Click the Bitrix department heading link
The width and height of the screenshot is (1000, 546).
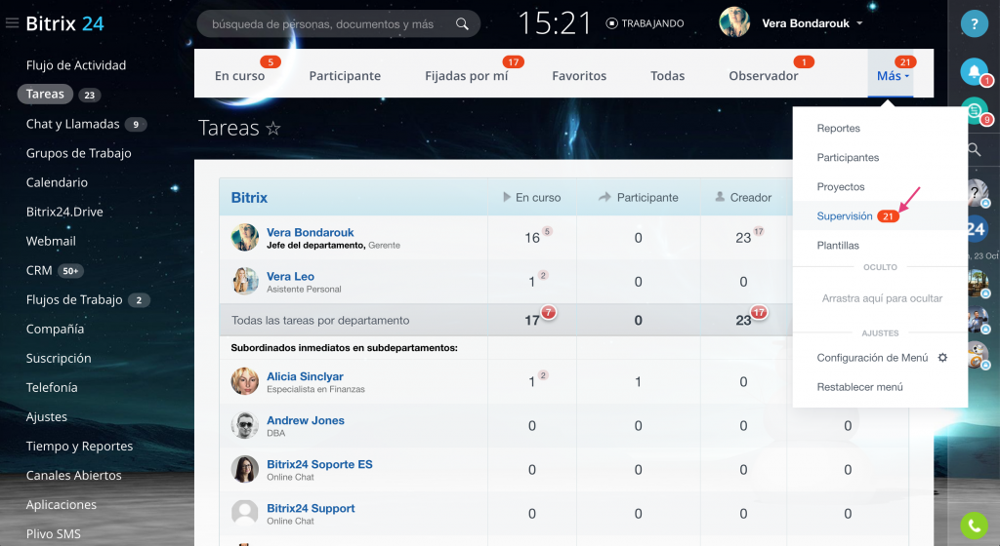point(249,197)
